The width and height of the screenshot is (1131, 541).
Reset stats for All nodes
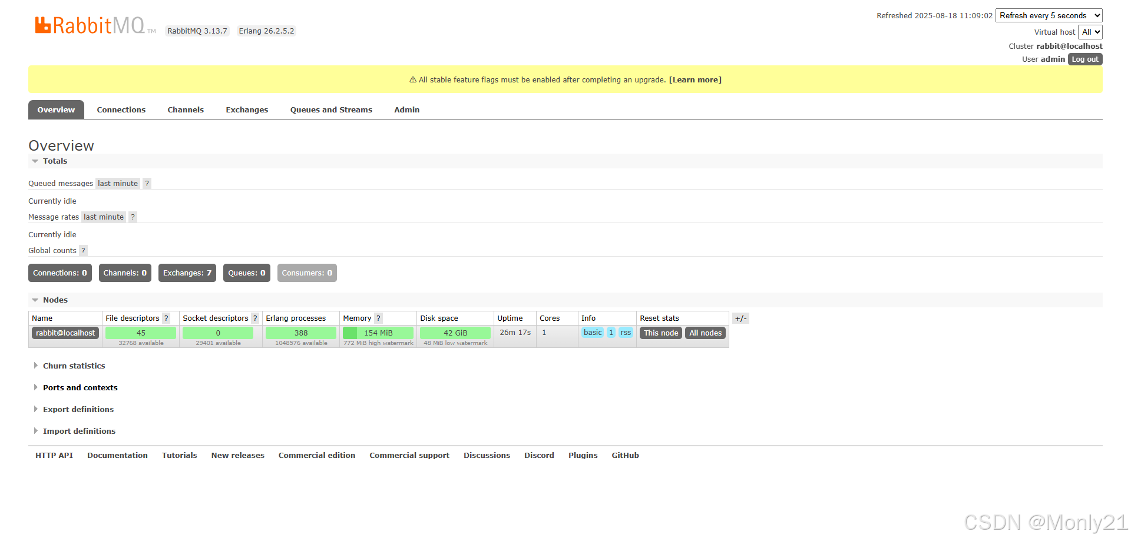[706, 333]
